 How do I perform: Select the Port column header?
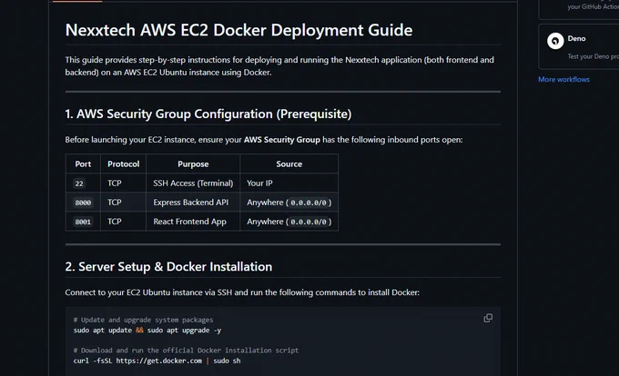pos(83,163)
